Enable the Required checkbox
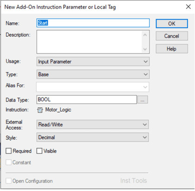This screenshot has width=195, height=191. tap(8, 151)
